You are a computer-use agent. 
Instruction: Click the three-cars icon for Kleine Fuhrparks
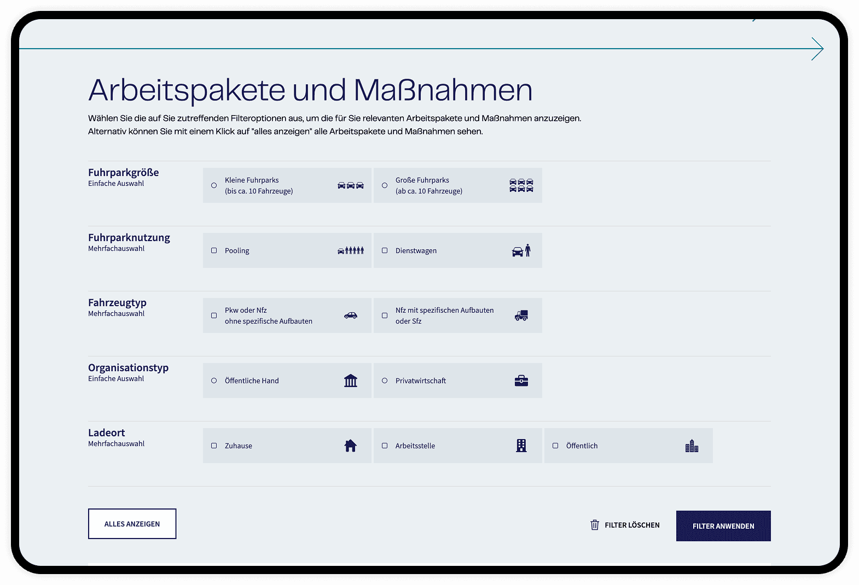tap(351, 185)
